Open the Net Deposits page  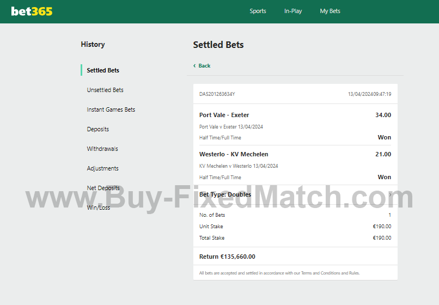(103, 188)
